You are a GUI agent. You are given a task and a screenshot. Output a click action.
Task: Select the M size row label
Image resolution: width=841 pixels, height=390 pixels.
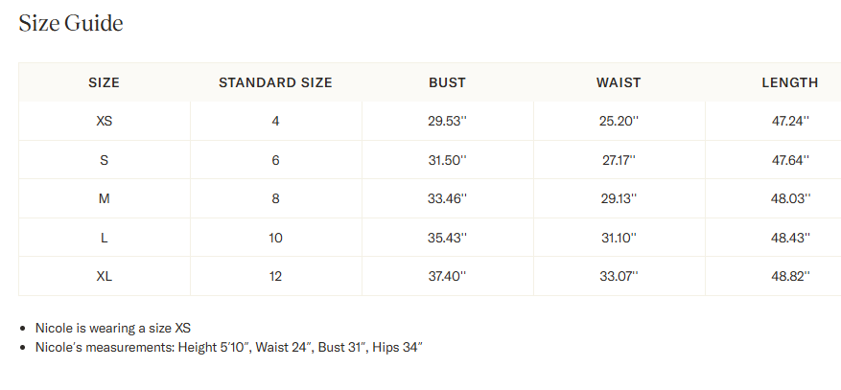tap(104, 198)
